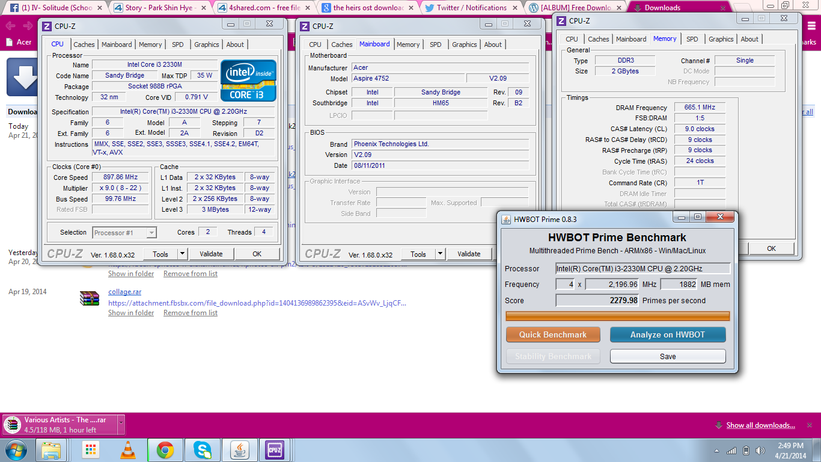Viewport: 821px width, 462px height.
Task: Save the HWBOT Prime result
Action: (x=668, y=356)
